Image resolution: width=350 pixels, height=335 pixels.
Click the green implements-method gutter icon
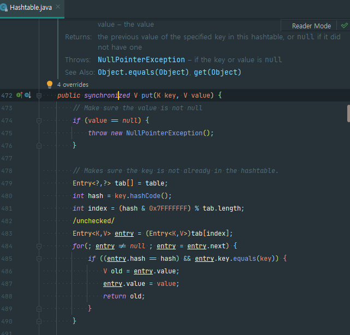coord(20,95)
